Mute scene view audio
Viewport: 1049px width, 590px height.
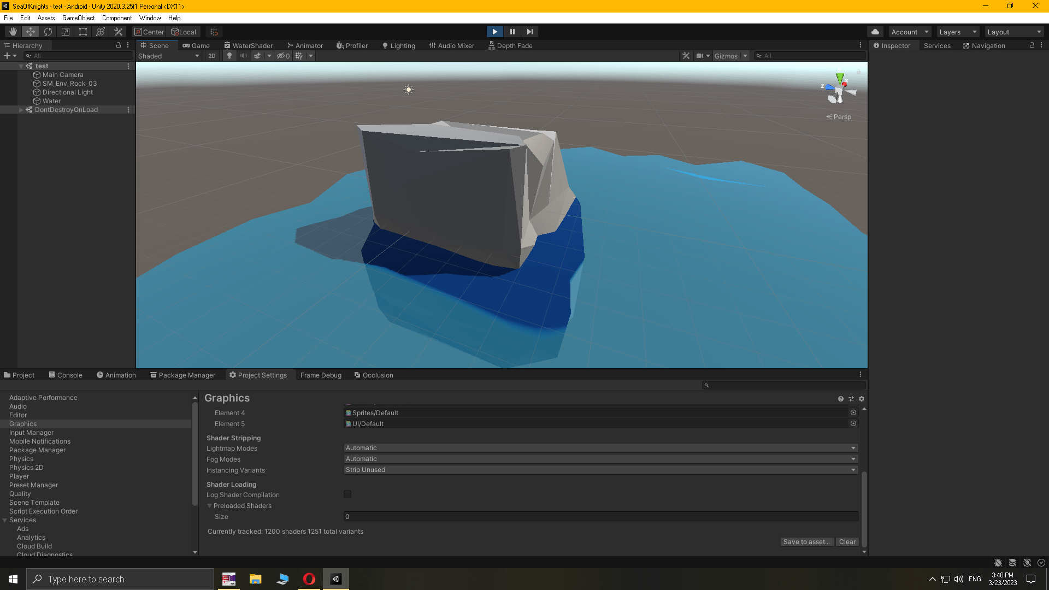point(243,55)
